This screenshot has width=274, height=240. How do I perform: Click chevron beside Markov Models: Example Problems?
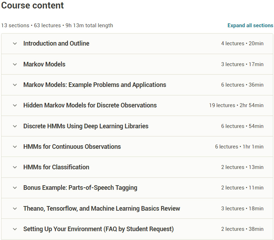[x=15, y=85]
